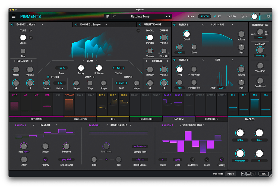Click the Detune 3 % value
The height and width of the screenshot is (194, 278).
60,83
